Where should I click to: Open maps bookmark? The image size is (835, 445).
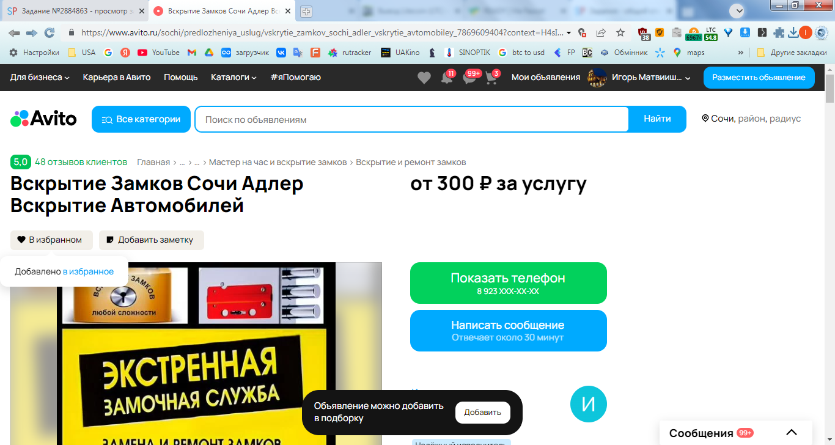point(688,53)
